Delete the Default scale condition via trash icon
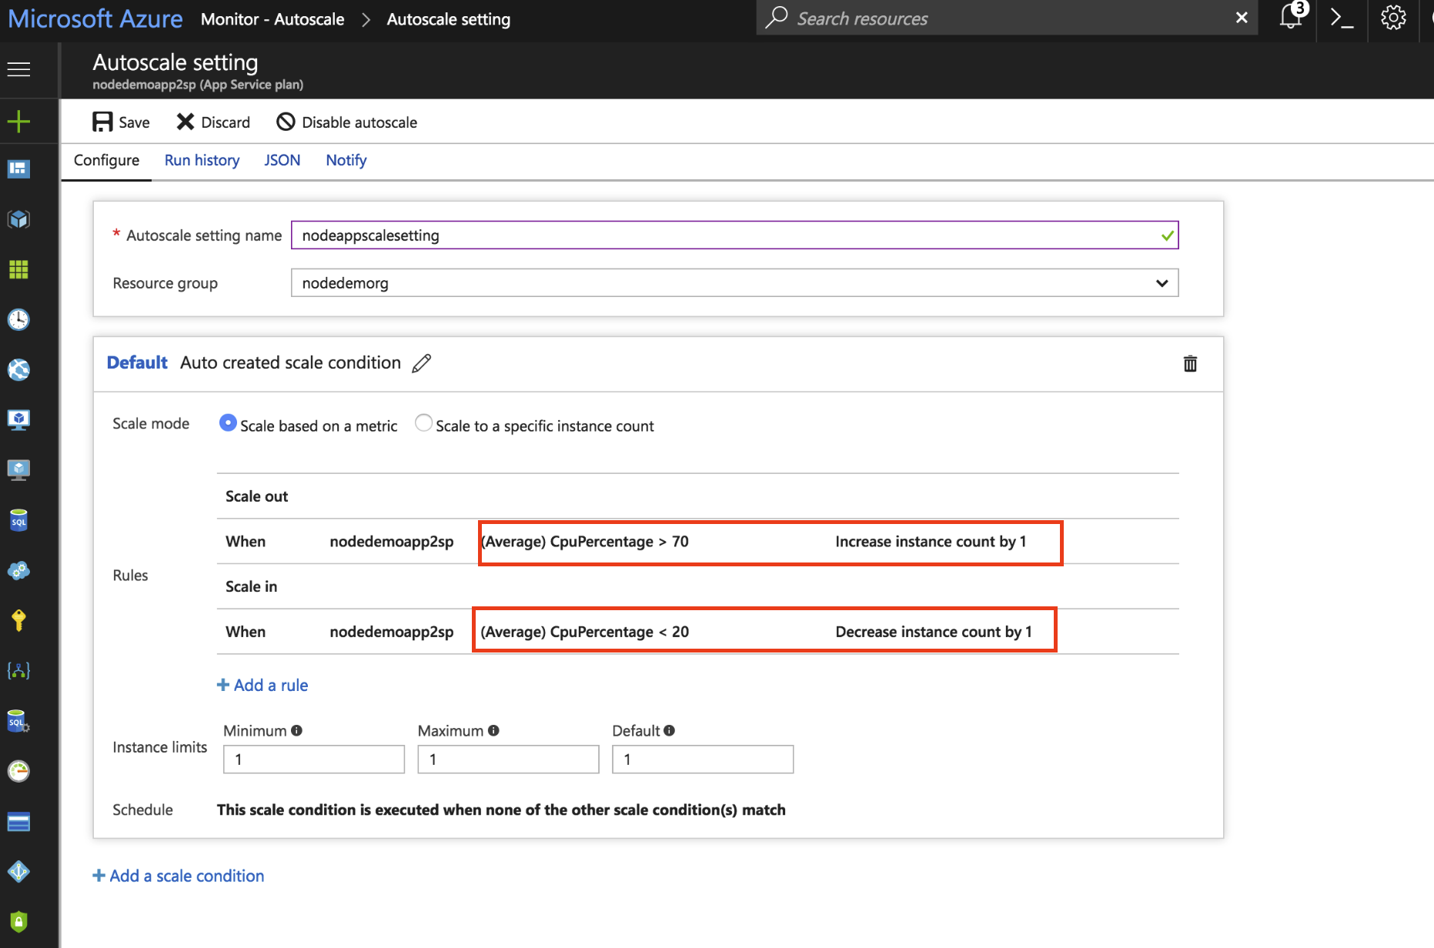 tap(1190, 363)
